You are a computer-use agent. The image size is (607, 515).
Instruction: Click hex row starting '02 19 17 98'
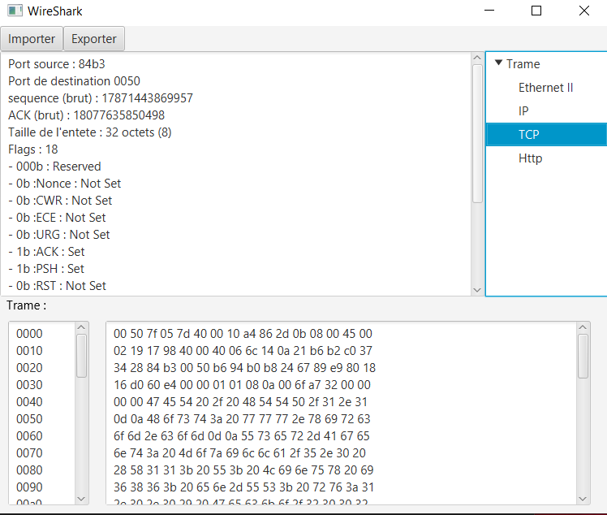pyautogui.click(x=243, y=351)
